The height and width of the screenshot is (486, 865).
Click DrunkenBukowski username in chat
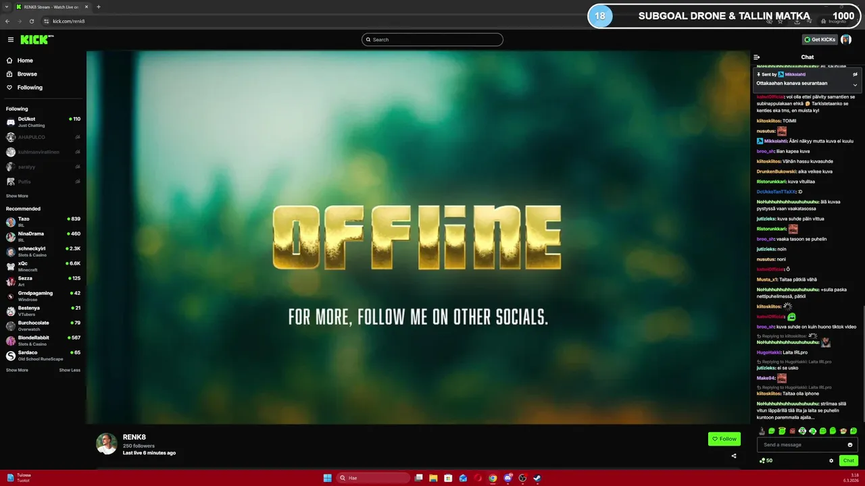point(776,171)
